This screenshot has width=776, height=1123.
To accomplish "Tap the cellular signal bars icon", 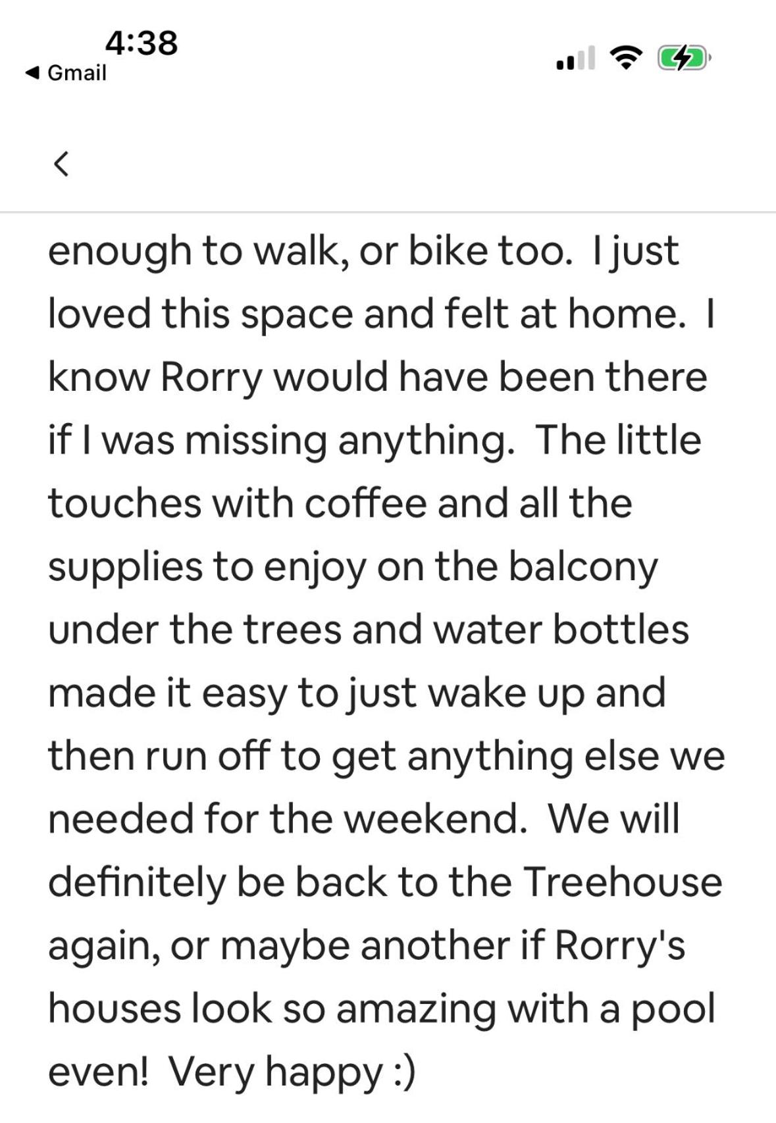I will coord(575,58).
